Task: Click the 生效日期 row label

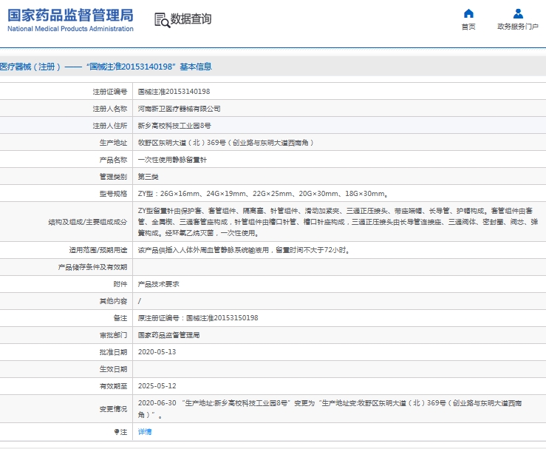Action: 113,369
